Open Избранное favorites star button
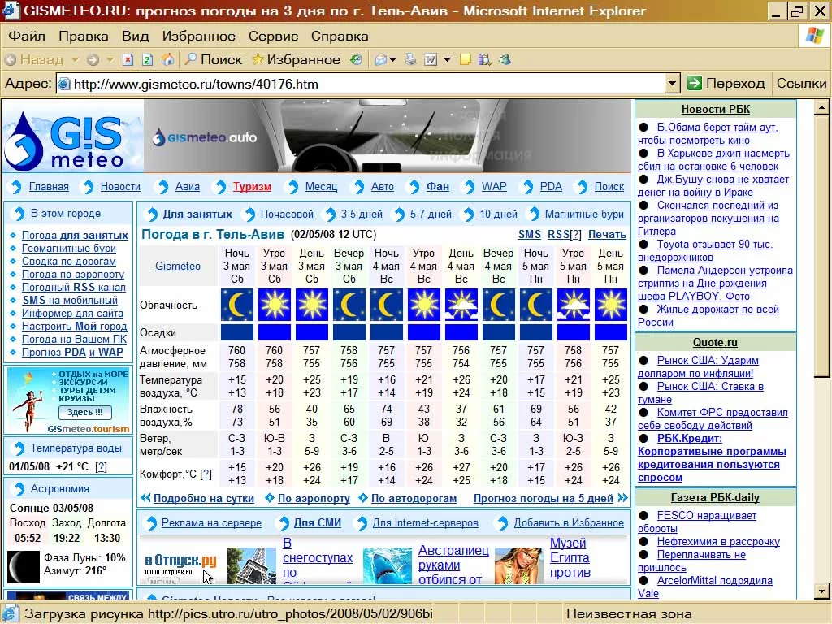 (x=296, y=59)
